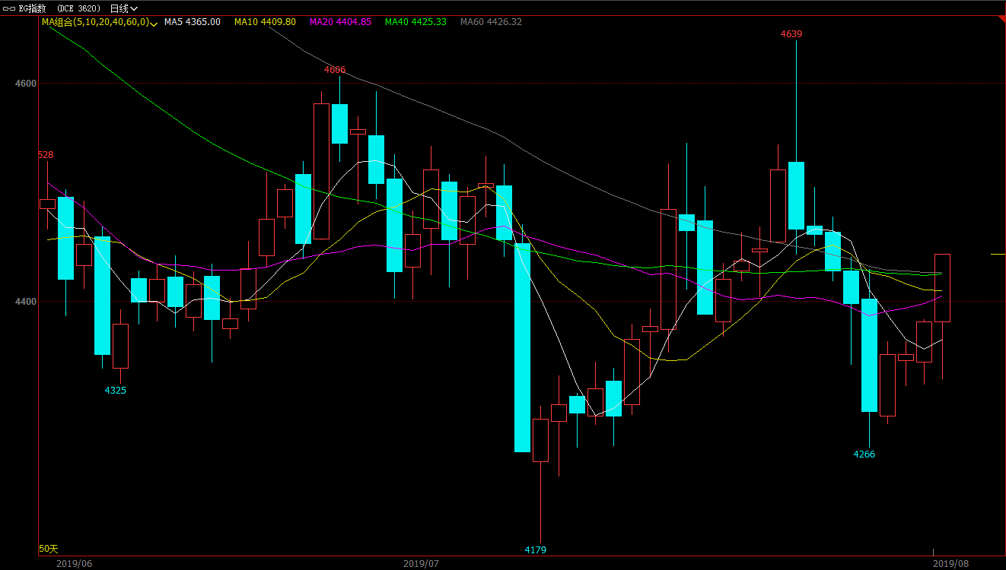Image resolution: width=1006 pixels, height=570 pixels.
Task: Click the link icon beside EG指数
Action: (x=9, y=8)
